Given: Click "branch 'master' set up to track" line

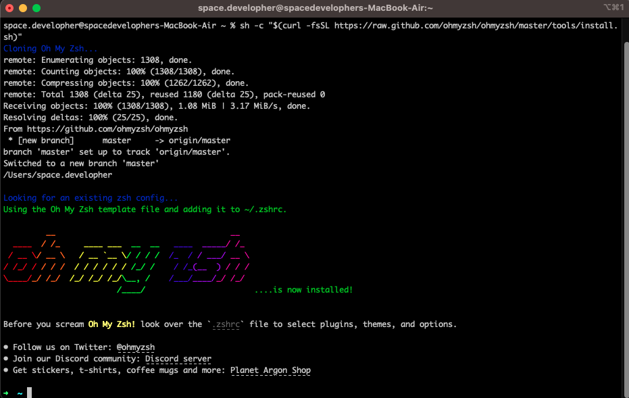Looking at the screenshot, I should pos(117,152).
